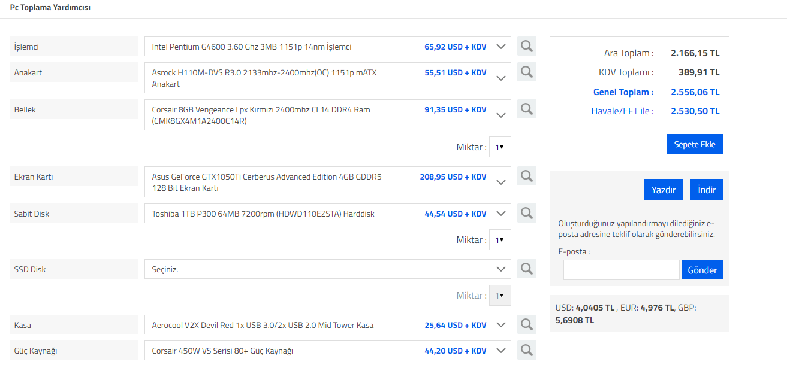The height and width of the screenshot is (365, 787).
Task: Open the Miktar quantity selector under Sabit Disk
Action: 500,240
